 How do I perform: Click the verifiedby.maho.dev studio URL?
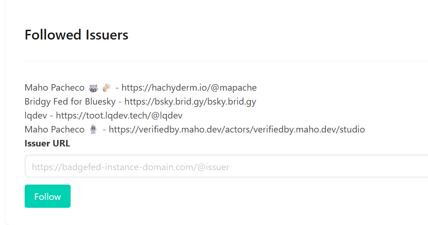(x=237, y=130)
